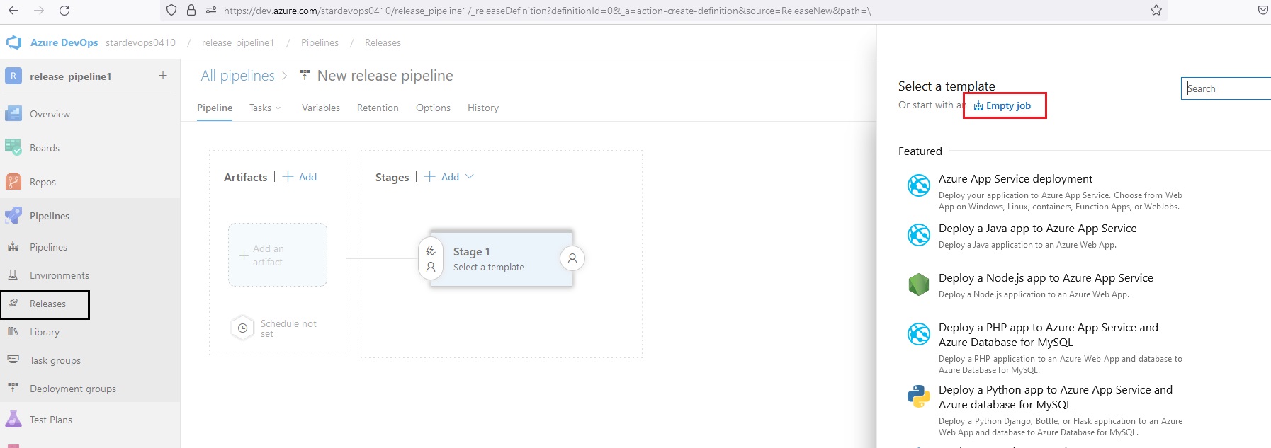Click the release_pipeline1 project name
The image size is (1271, 448).
tap(70, 76)
